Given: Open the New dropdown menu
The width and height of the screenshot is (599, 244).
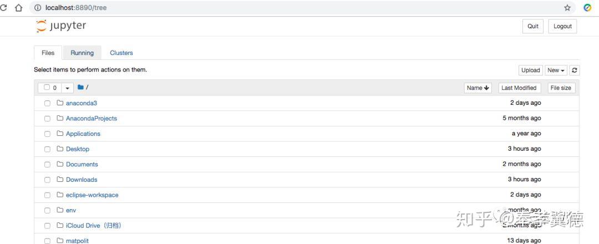Looking at the screenshot, I should point(556,70).
